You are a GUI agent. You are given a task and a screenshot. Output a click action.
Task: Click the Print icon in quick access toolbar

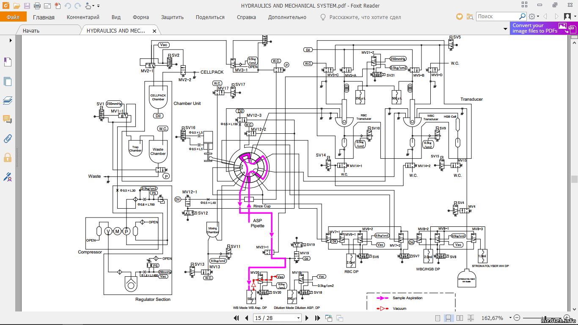pyautogui.click(x=37, y=6)
